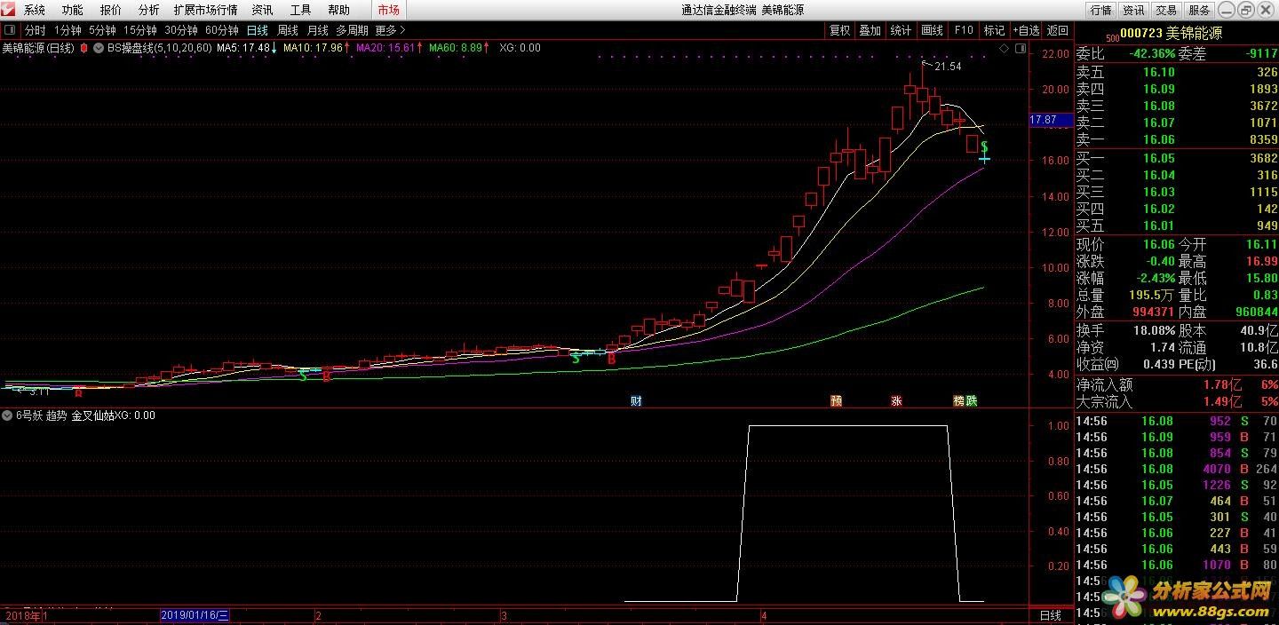Switch to 15分钟 period
The image size is (1279, 625).
140,30
